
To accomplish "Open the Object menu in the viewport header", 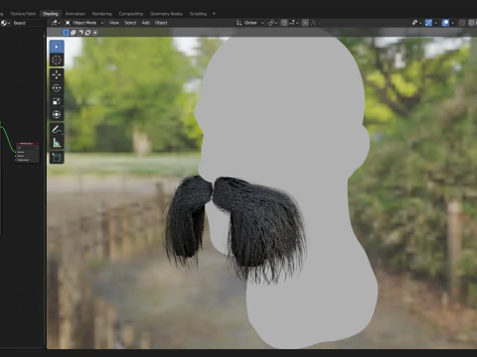I will 161,23.
